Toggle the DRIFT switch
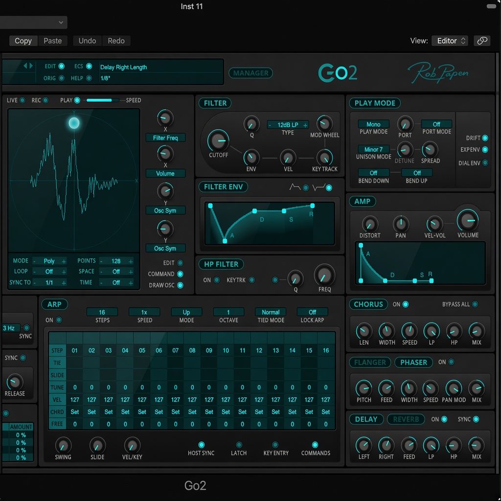501x501 pixels. 485,138
